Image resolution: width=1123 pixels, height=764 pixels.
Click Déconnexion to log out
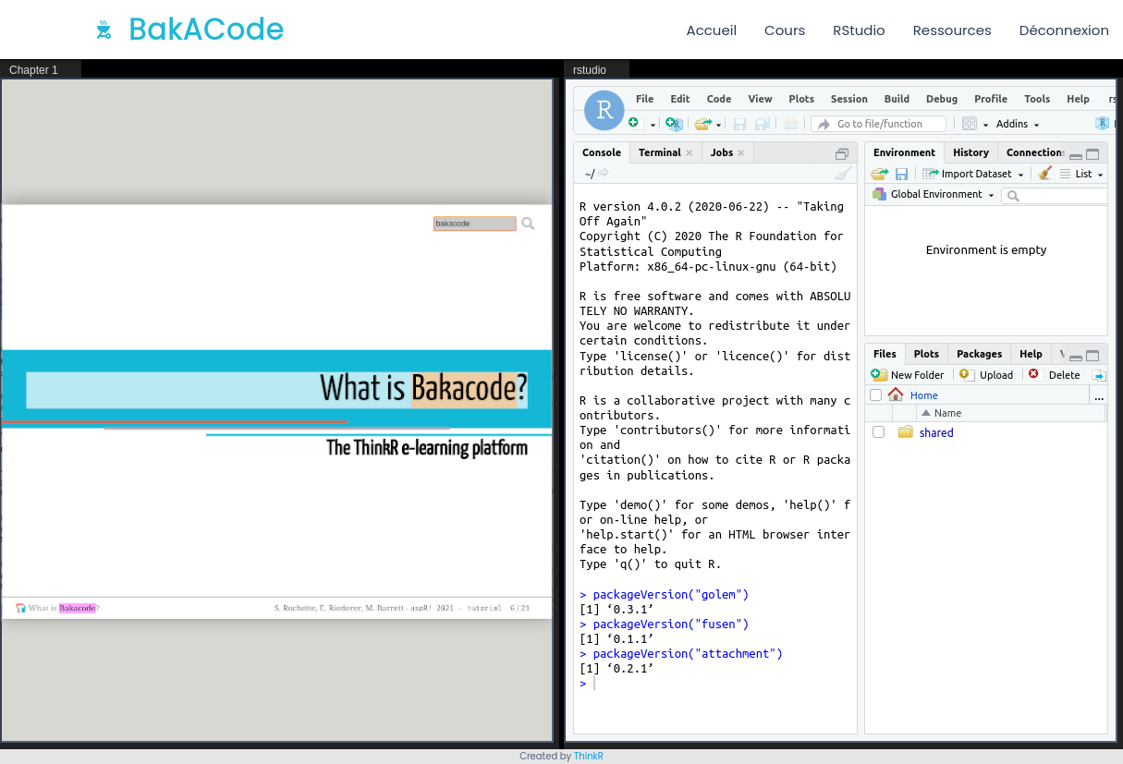coord(1064,30)
